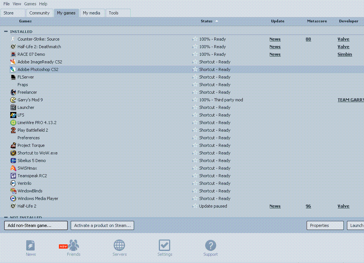The width and height of the screenshot is (364, 263).
Task: Toggle favorite star for Counter-Strike: Source
Action: coord(195,39)
